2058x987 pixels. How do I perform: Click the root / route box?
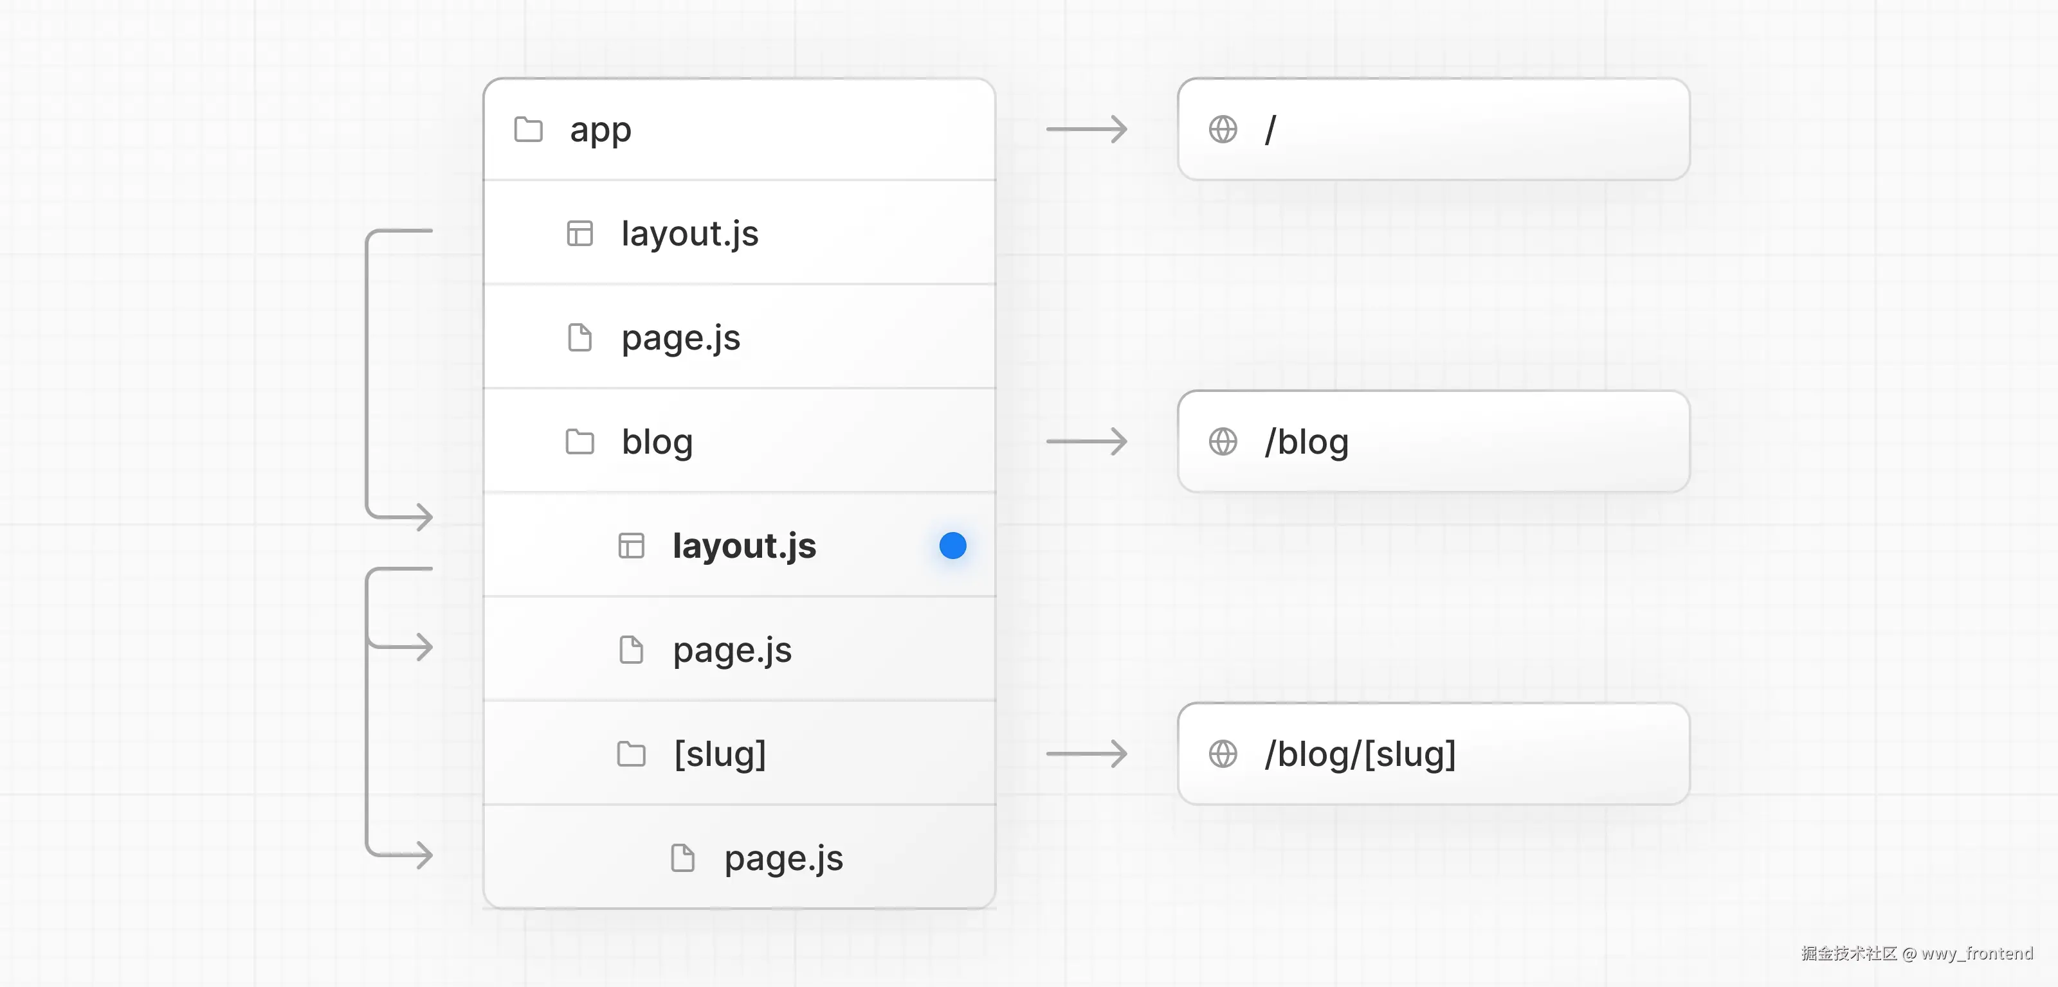[x=1434, y=129]
